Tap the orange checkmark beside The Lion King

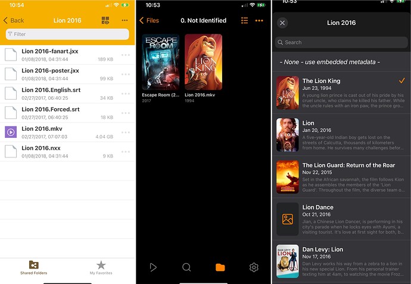click(401, 81)
